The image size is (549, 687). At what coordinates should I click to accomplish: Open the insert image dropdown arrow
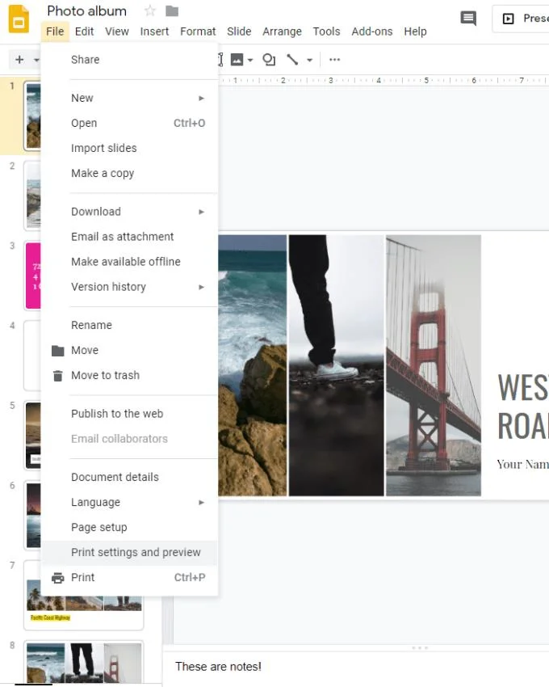250,60
